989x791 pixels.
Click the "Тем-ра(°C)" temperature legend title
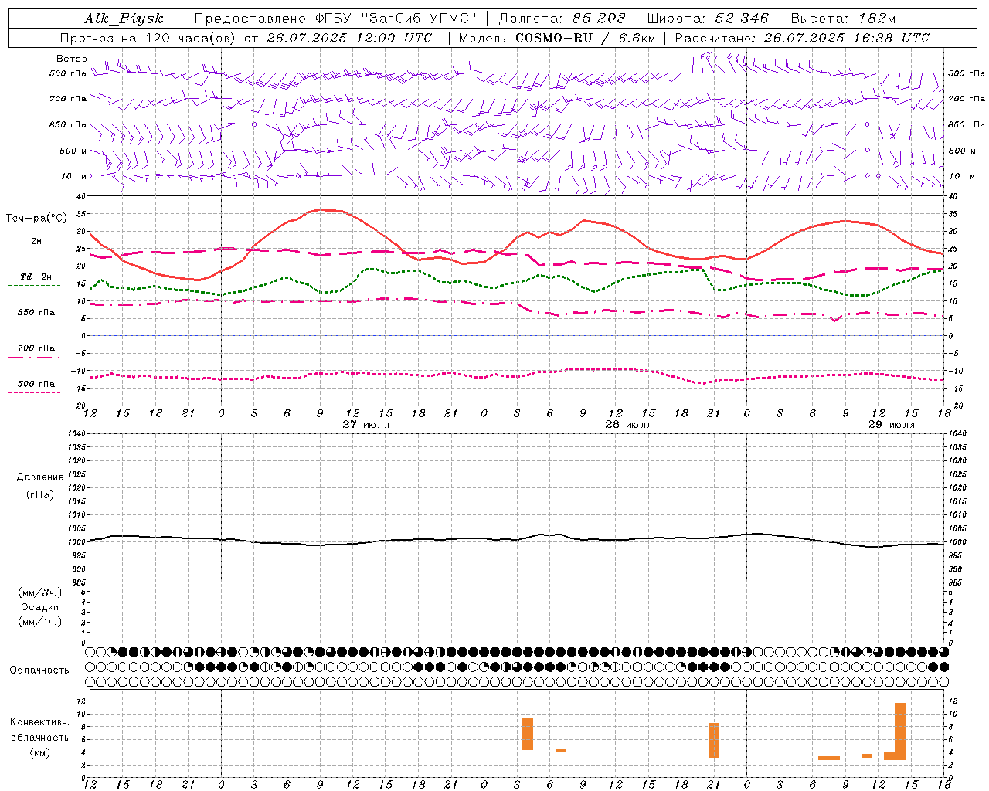(36, 219)
